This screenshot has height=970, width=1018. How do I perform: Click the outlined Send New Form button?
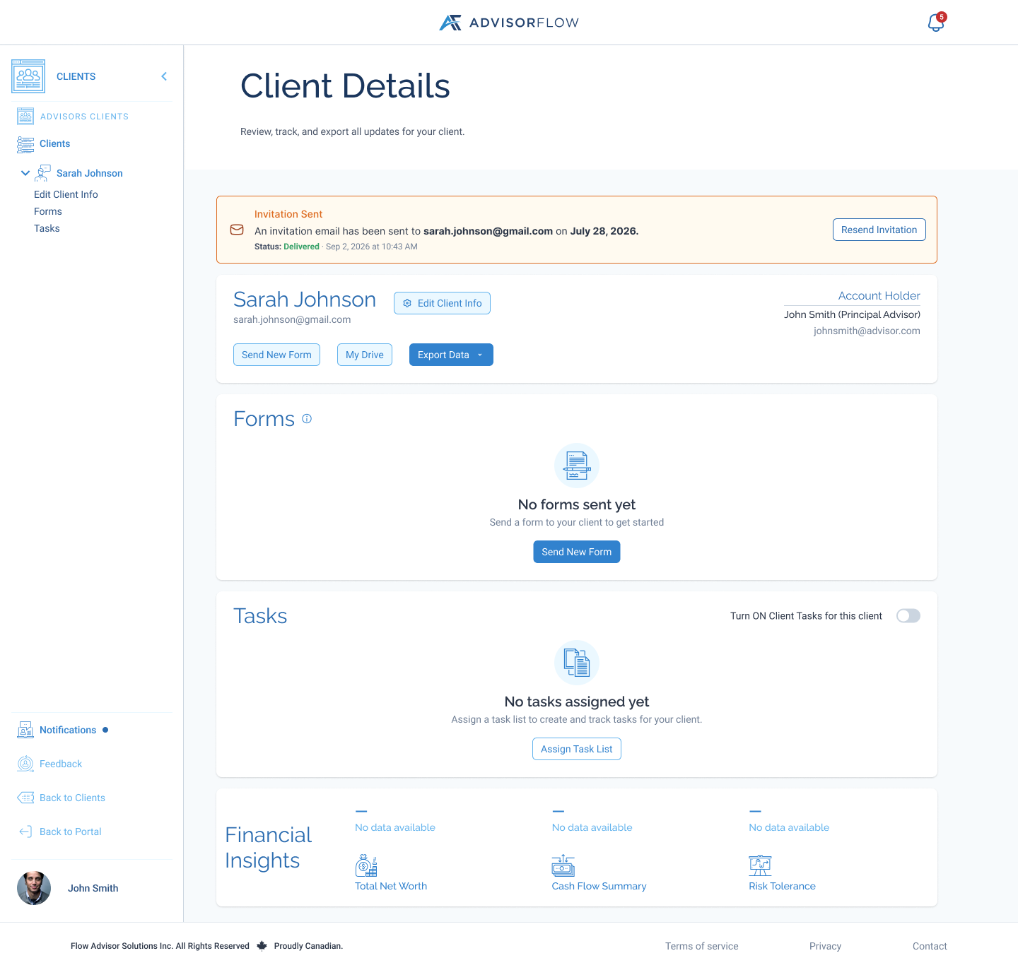pos(276,355)
